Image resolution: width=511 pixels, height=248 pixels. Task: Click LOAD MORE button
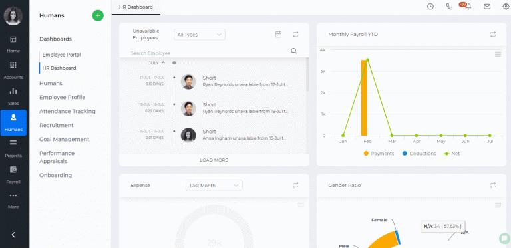pos(214,160)
